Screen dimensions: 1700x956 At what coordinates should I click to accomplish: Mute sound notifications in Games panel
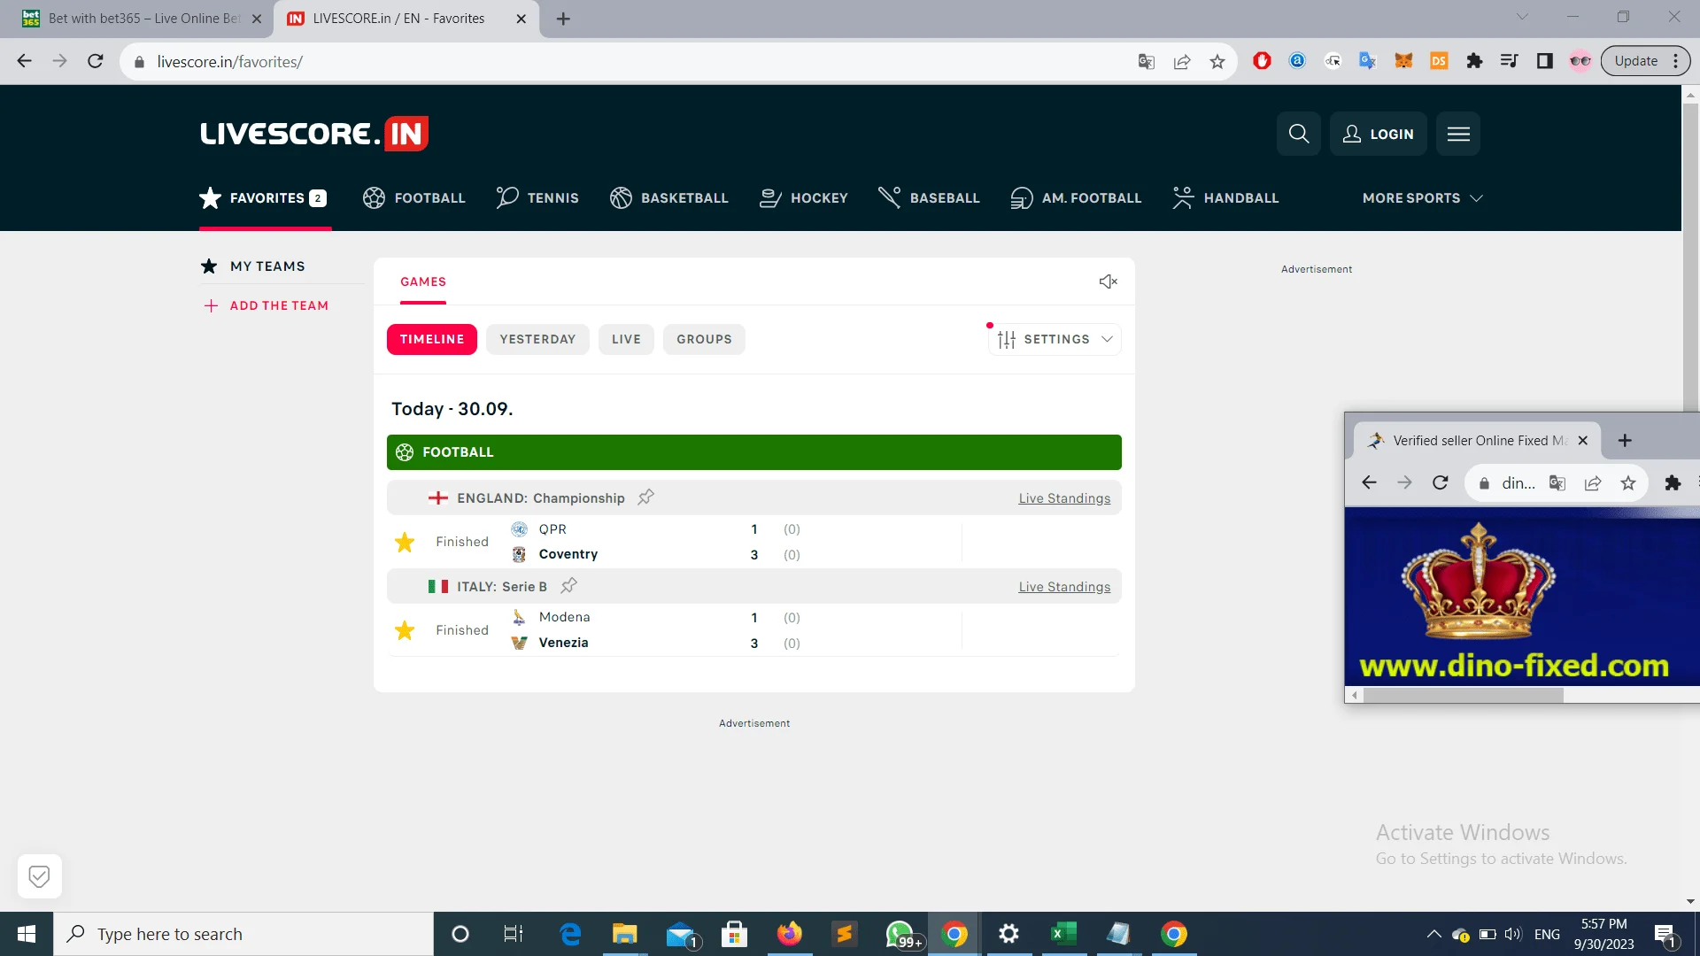(1108, 281)
